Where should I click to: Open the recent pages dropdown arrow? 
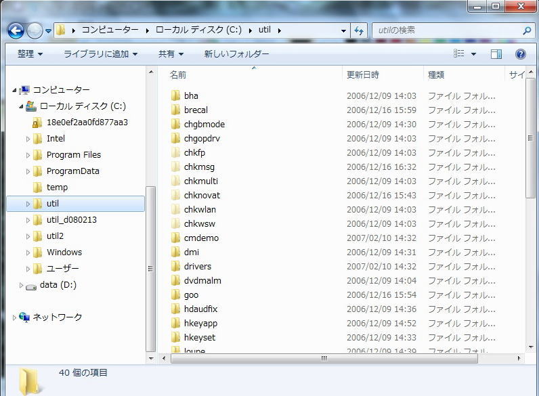click(49, 31)
